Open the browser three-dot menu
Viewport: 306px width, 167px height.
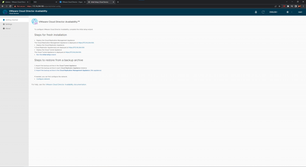(304, 6)
